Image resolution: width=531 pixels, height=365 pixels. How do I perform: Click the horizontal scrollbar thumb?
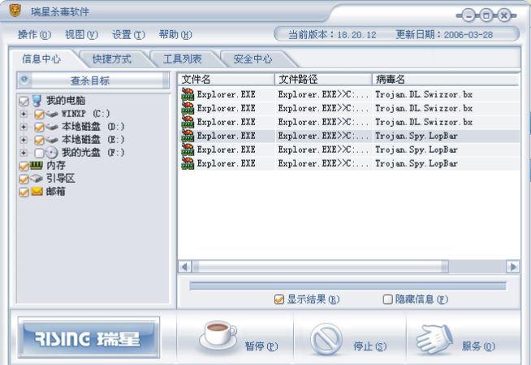point(321,267)
